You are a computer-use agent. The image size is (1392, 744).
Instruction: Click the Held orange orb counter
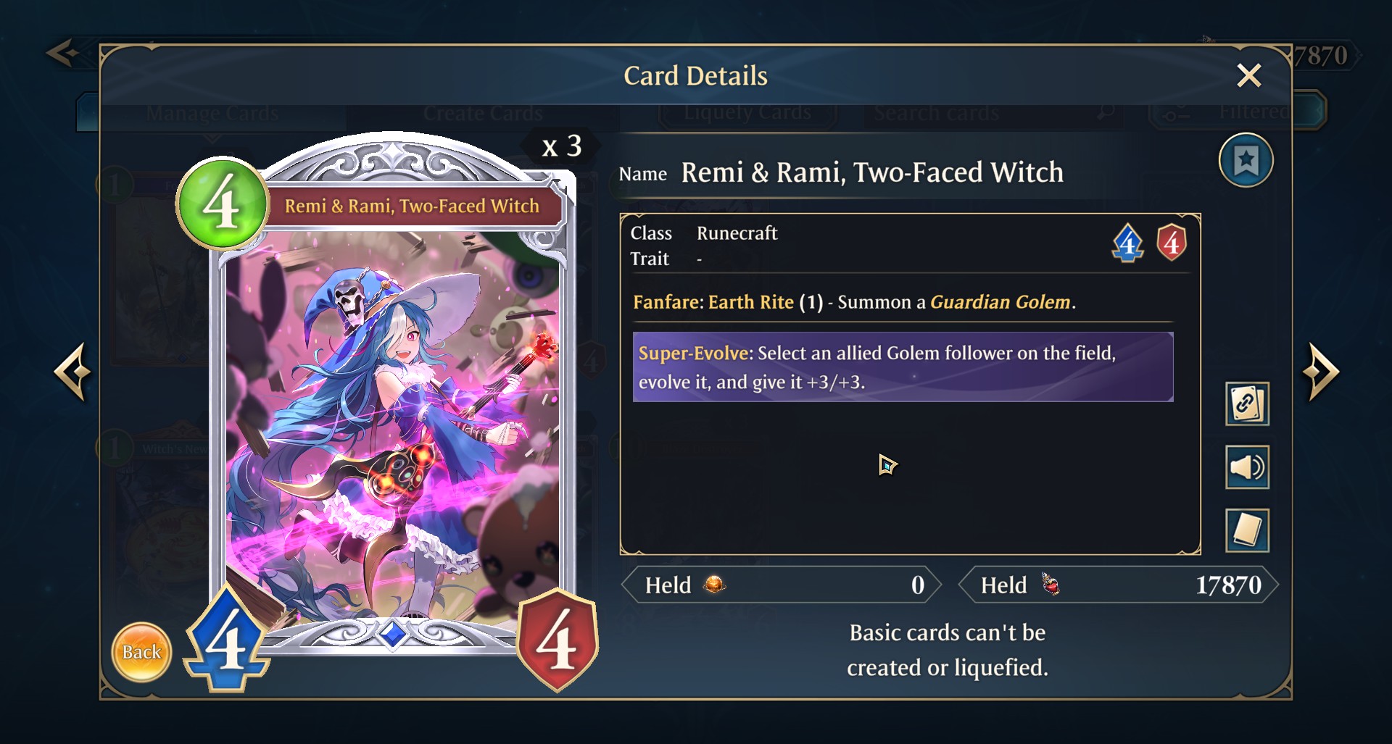(782, 585)
